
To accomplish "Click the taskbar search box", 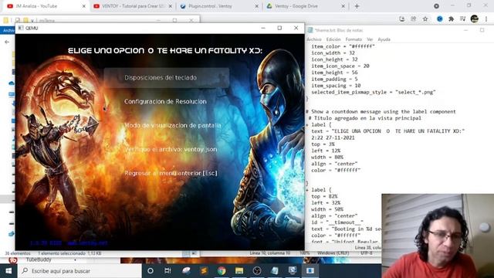I will click(x=80, y=271).
